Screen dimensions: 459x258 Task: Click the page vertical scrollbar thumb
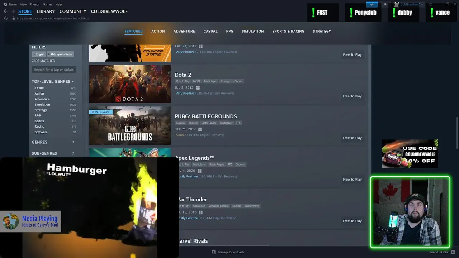pyautogui.click(x=457, y=133)
